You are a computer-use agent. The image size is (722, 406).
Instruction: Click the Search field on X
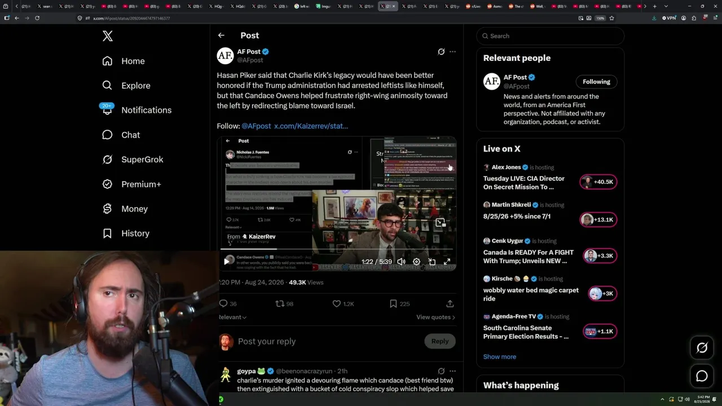[550, 36]
